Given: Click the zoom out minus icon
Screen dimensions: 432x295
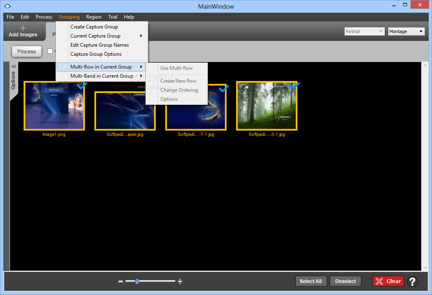Looking at the screenshot, I should 121,281.
